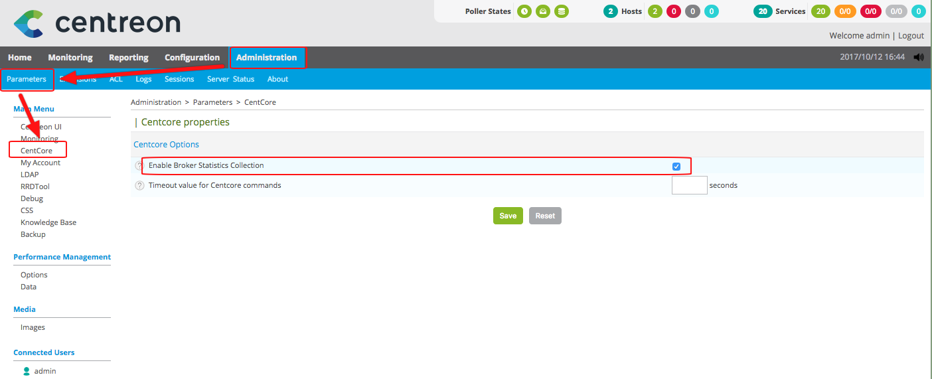Image resolution: width=932 pixels, height=379 pixels.
Task: Click the green Save button
Action: coord(508,216)
